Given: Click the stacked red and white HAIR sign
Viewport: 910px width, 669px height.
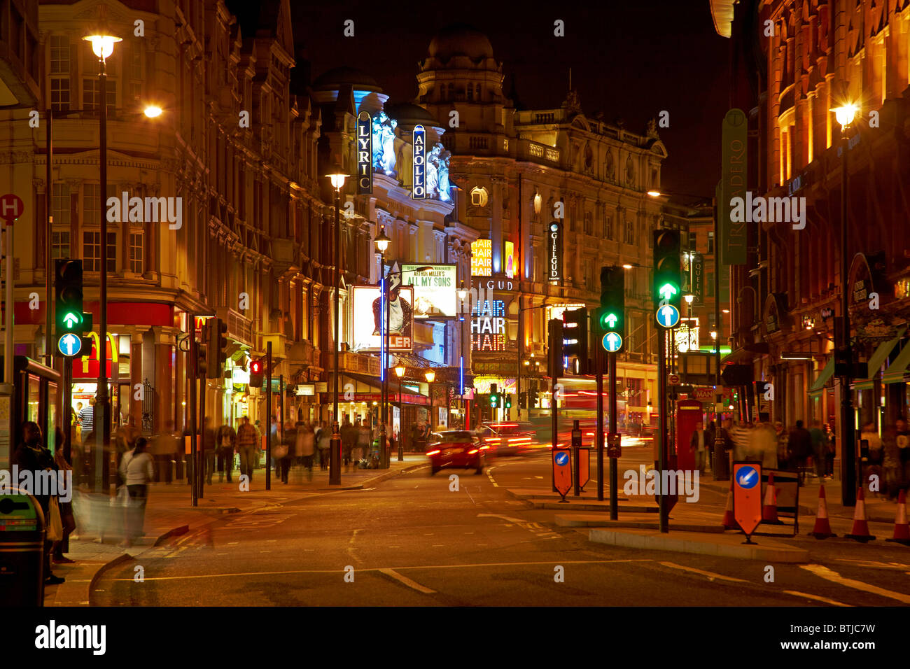Looking at the screenshot, I should pyautogui.click(x=488, y=325).
